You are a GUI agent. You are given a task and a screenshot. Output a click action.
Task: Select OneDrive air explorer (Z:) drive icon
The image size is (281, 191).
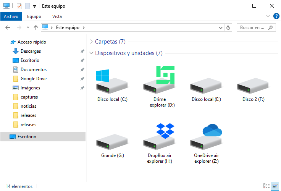click(x=206, y=137)
